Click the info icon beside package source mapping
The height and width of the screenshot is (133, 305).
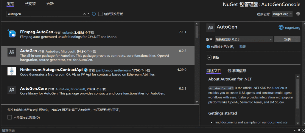point(208,47)
